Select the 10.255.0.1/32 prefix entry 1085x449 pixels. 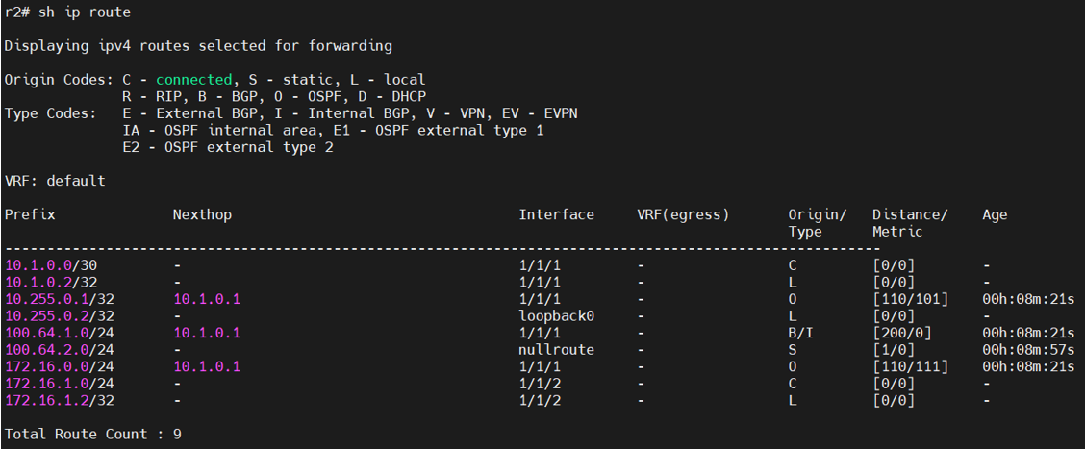click(x=60, y=299)
